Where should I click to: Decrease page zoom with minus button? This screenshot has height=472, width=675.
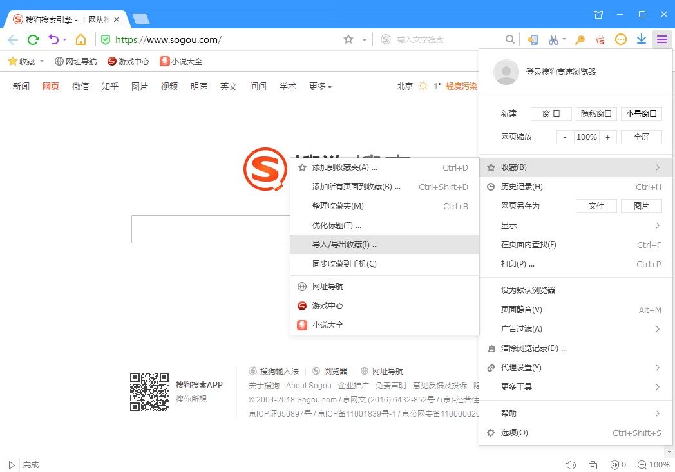coord(566,137)
